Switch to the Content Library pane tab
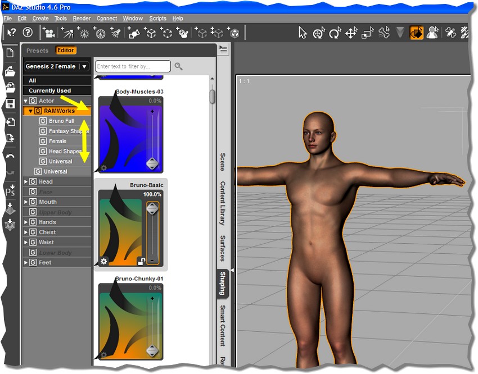The width and height of the screenshot is (478, 374). 223,203
